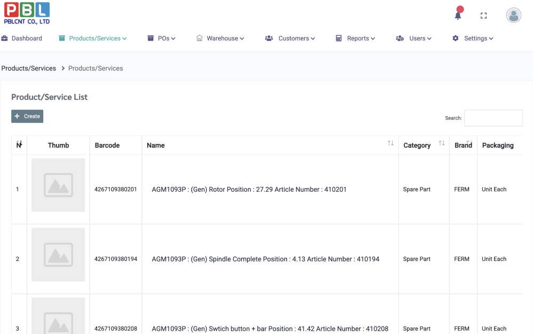Open the Users dropdown menu

click(414, 38)
